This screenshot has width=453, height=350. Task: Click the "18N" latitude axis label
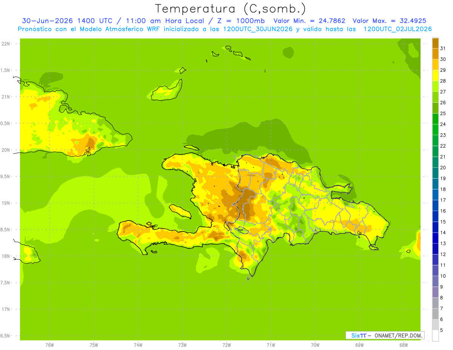coord(5,256)
